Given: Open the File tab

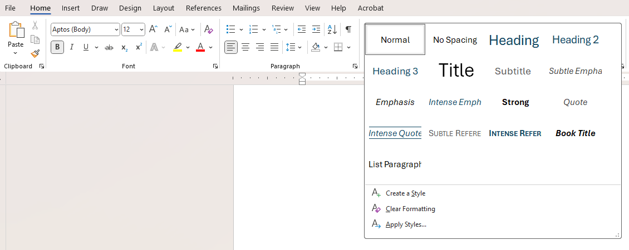Looking at the screenshot, I should [11, 8].
